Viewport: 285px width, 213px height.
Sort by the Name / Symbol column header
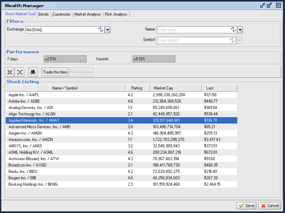(x=65, y=88)
